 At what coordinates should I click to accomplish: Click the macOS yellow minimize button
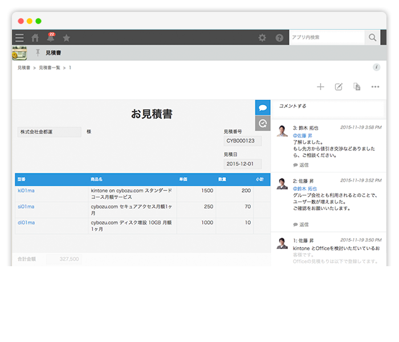pyautogui.click(x=30, y=21)
